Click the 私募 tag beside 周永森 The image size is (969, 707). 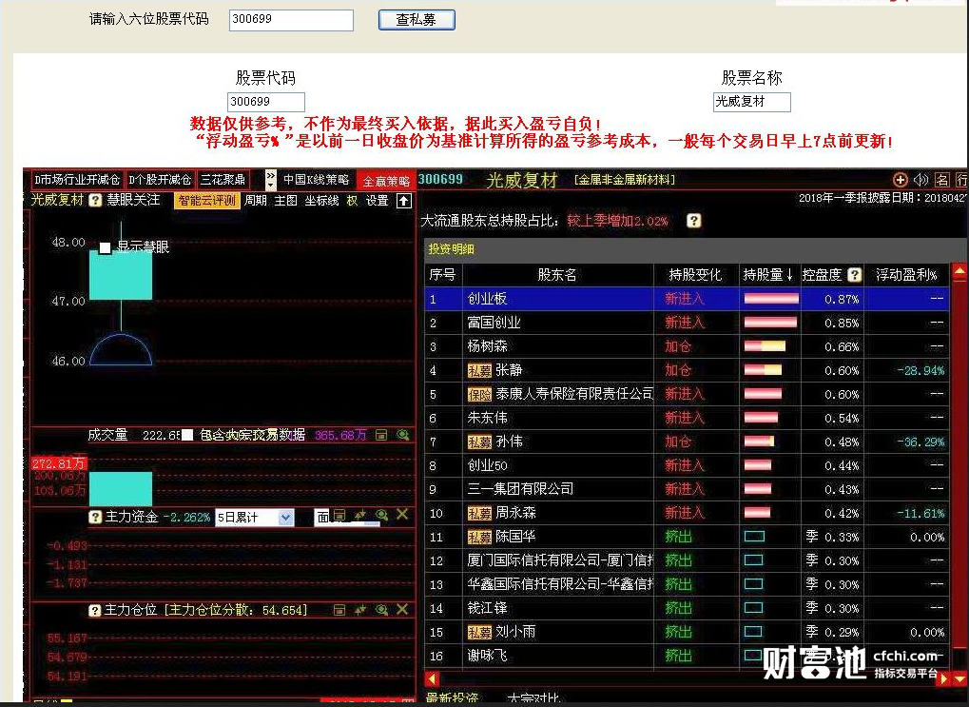[x=479, y=514]
